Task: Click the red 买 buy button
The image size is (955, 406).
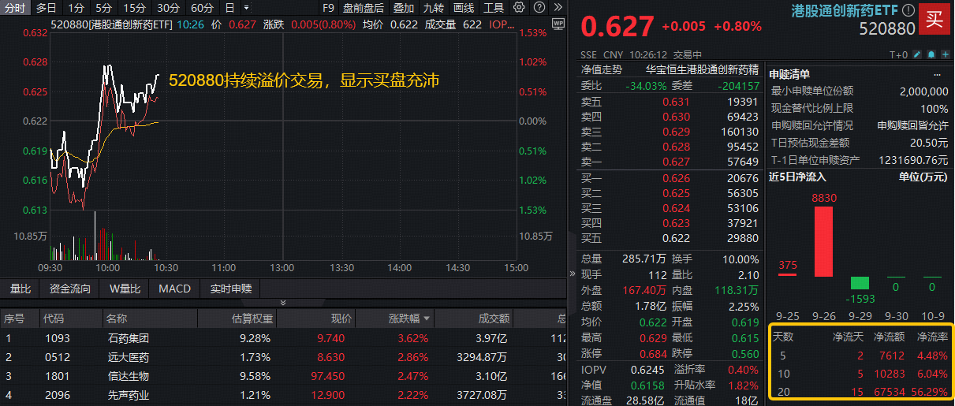Action: coord(934,20)
